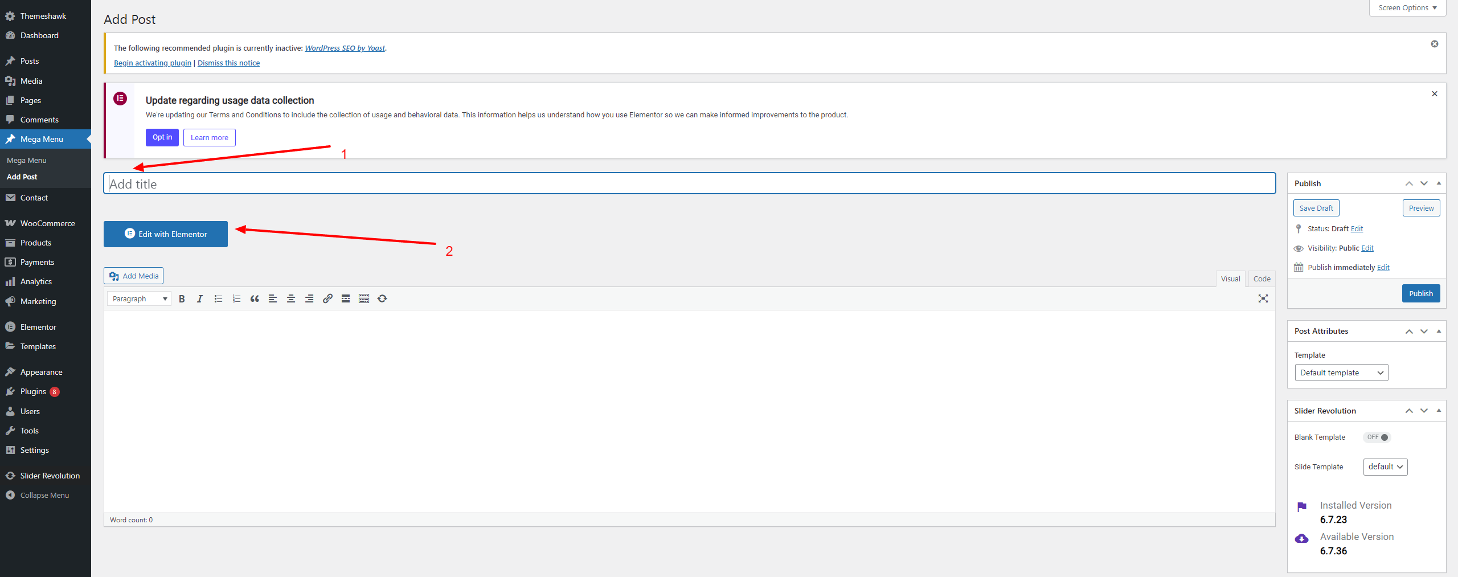Open the Default template dropdown
Screen dimensions: 1458x577
coord(1341,373)
